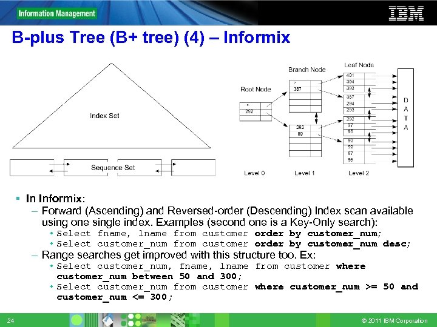Click the In Informix bullet heading

55,199
